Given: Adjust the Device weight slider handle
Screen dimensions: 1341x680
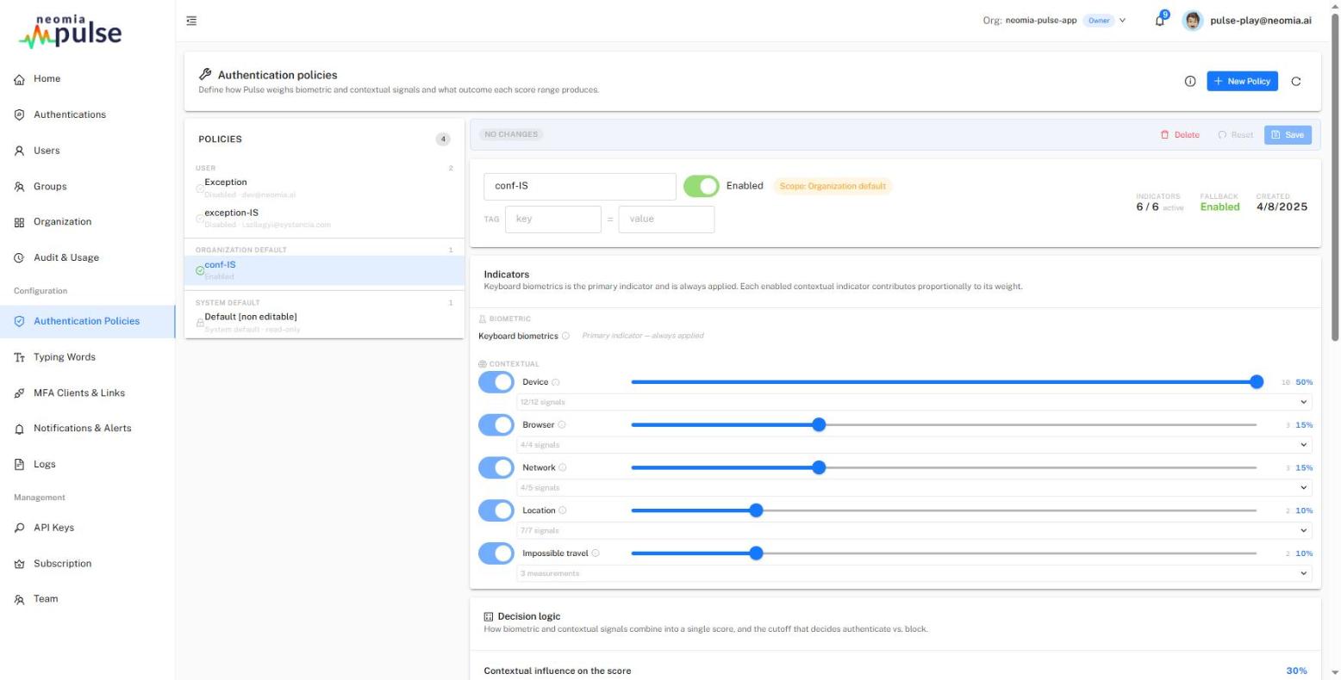Looking at the screenshot, I should [x=1257, y=382].
